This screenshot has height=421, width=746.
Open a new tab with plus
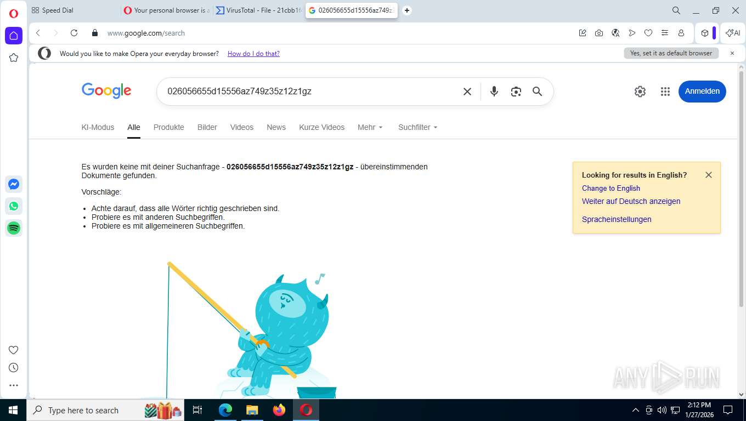click(x=407, y=10)
